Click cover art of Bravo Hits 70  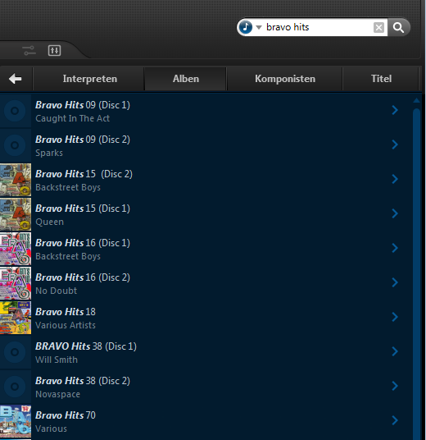click(16, 421)
